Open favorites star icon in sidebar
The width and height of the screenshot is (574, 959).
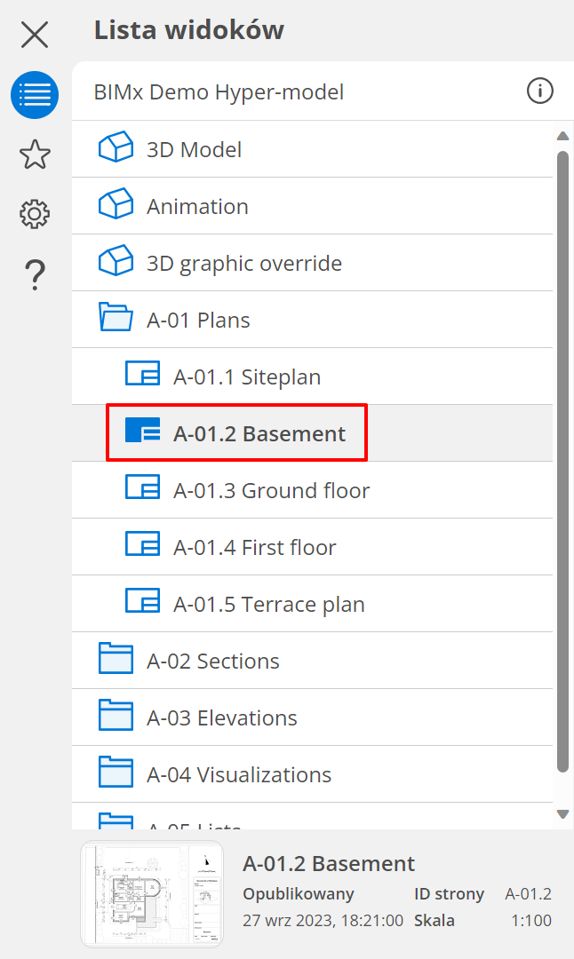(35, 155)
